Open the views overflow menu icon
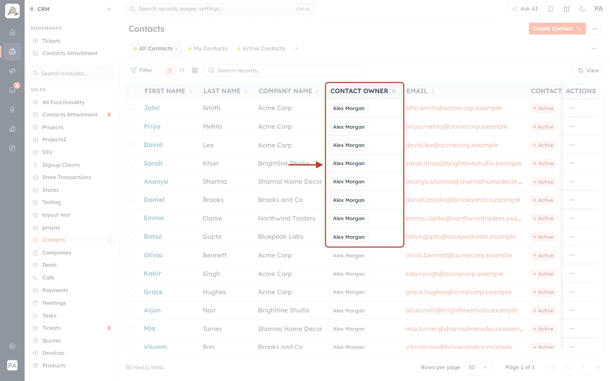Image resolution: width=610 pixels, height=381 pixels. (x=594, y=49)
